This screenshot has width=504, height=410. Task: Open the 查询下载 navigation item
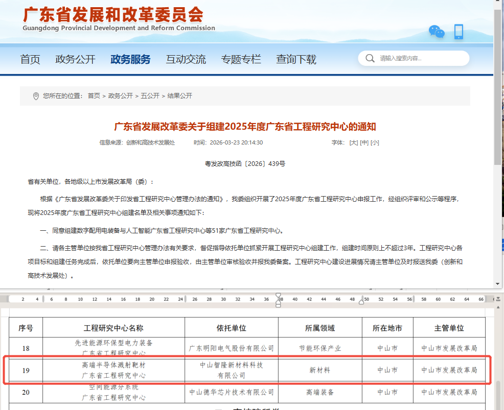click(295, 59)
